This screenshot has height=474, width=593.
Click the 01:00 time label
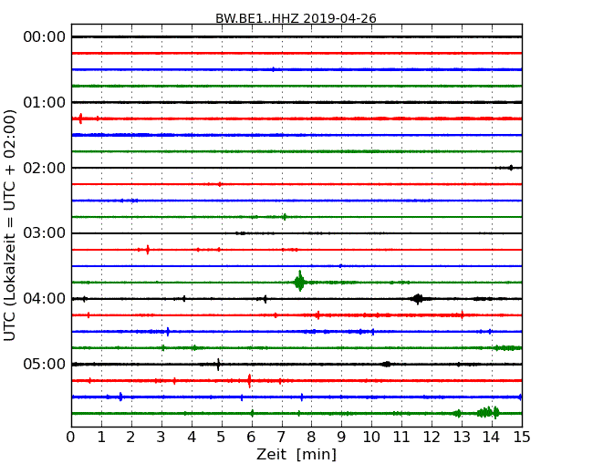tap(45, 102)
